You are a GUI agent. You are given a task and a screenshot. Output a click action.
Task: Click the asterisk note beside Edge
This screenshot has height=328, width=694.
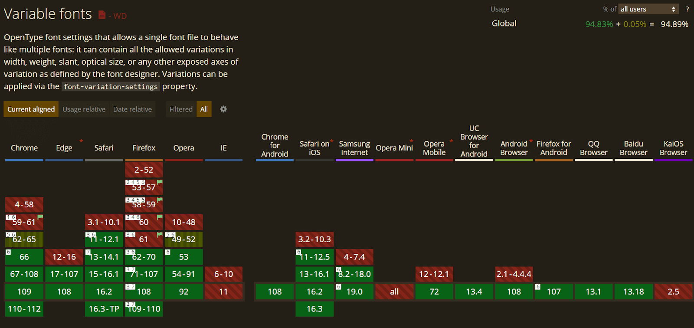click(x=81, y=141)
